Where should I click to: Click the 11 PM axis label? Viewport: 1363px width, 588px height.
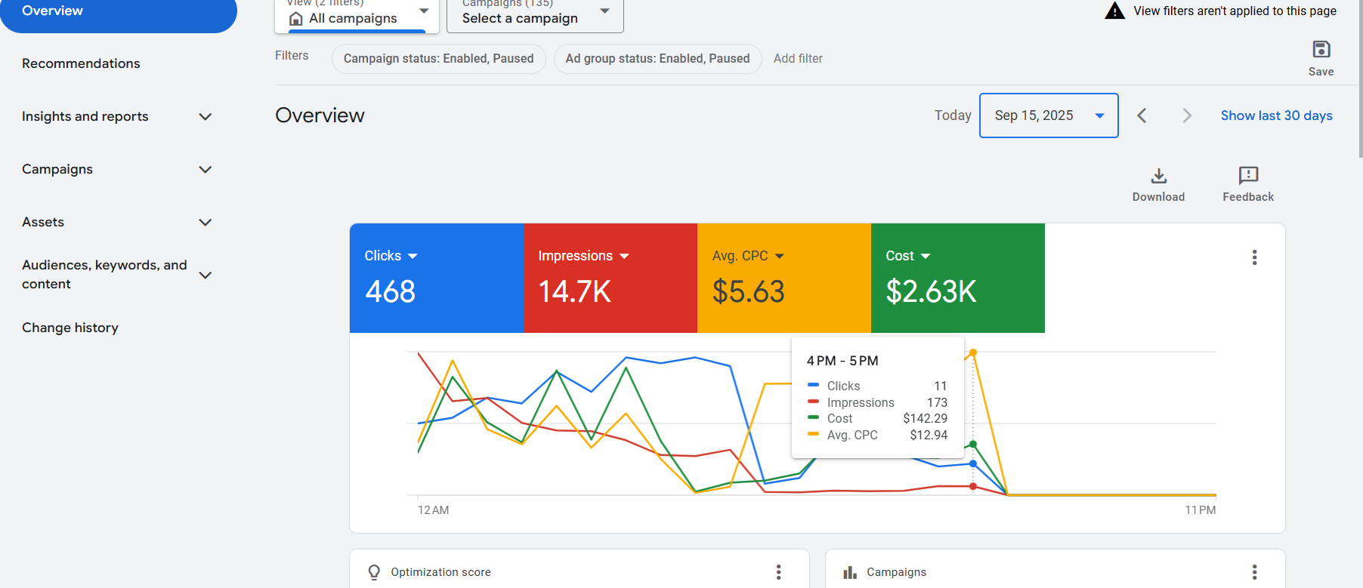[x=1201, y=510]
